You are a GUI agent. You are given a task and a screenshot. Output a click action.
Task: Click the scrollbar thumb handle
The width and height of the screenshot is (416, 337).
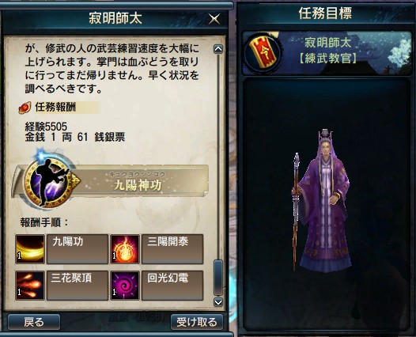[218, 278]
